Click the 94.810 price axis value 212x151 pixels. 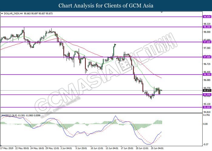click(207, 112)
